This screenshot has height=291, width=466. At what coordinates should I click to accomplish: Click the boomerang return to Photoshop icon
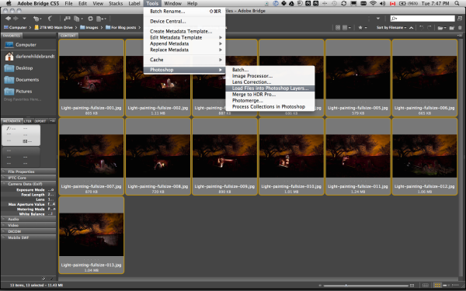[x=50, y=19]
